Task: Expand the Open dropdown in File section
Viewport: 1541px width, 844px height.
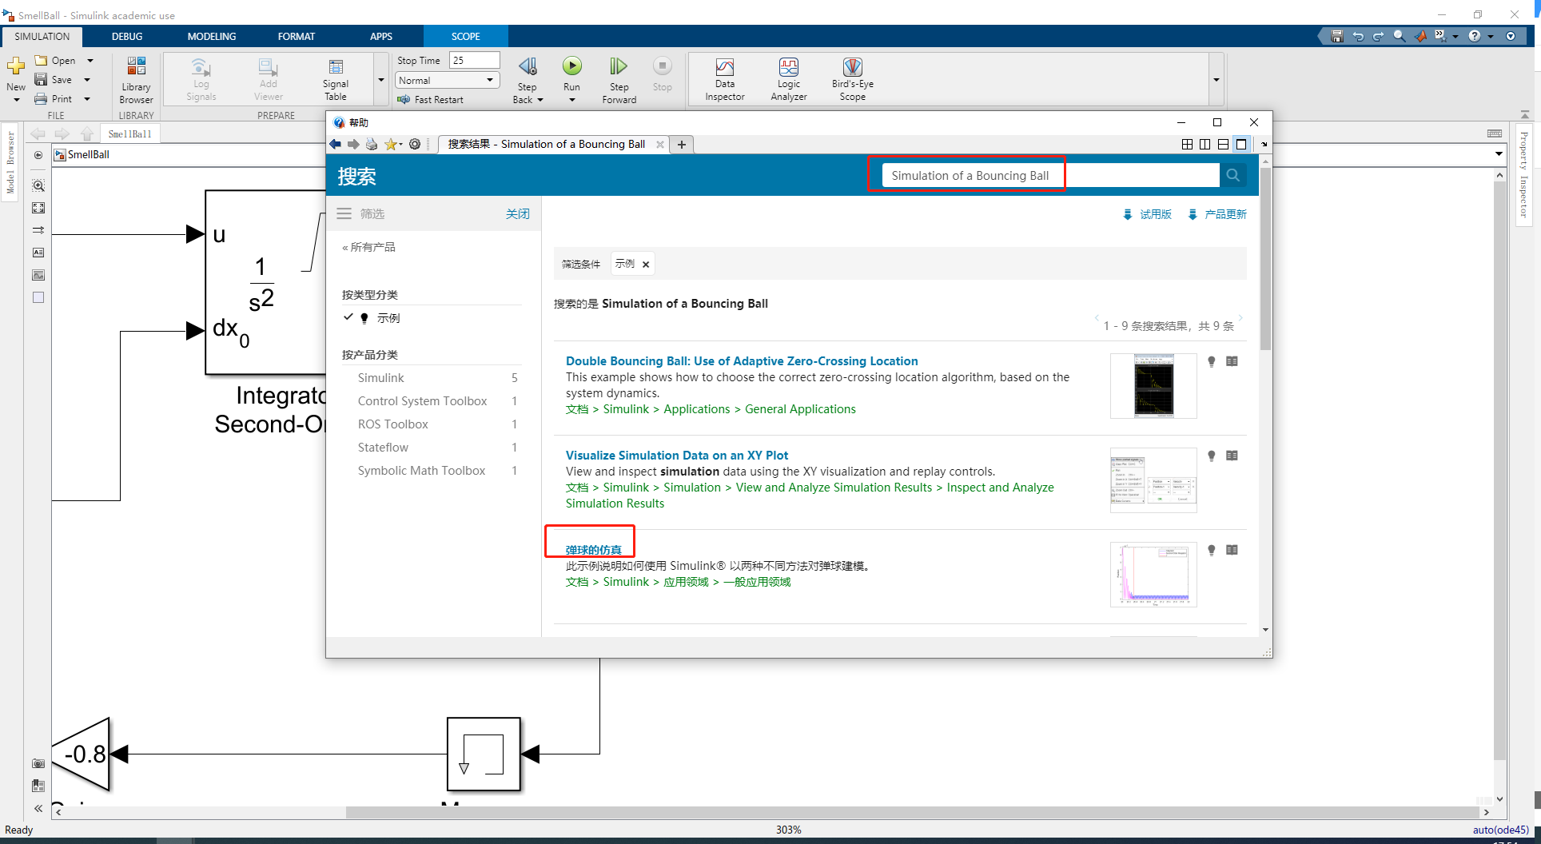Action: point(90,60)
